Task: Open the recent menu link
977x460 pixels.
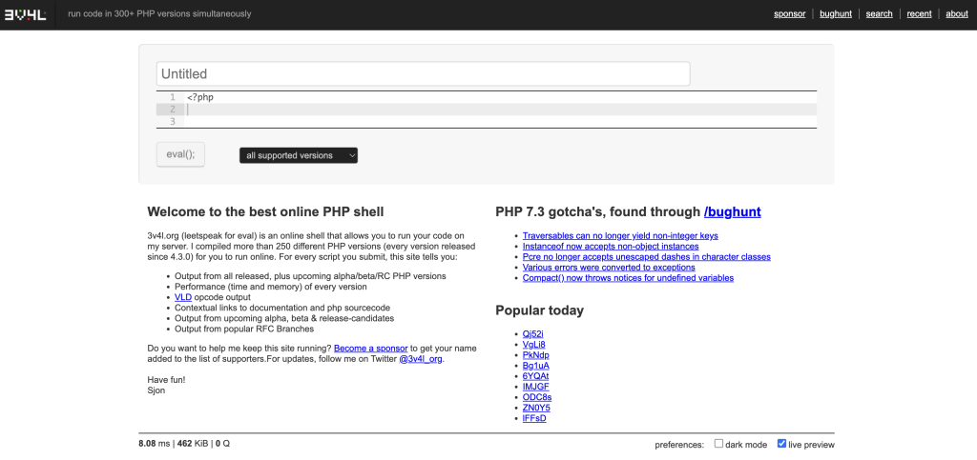Action: click(x=919, y=14)
